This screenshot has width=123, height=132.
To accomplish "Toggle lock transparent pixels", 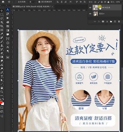I will tap(95, 2).
